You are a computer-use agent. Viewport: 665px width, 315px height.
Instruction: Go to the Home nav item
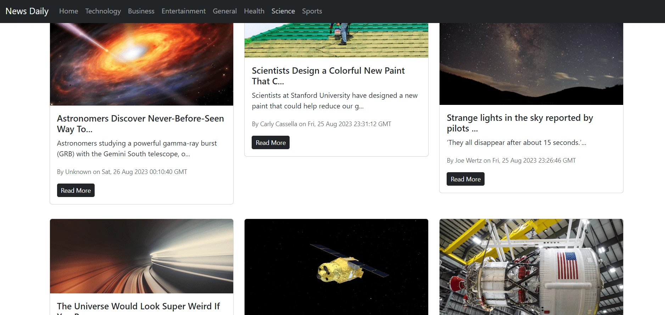click(x=68, y=11)
